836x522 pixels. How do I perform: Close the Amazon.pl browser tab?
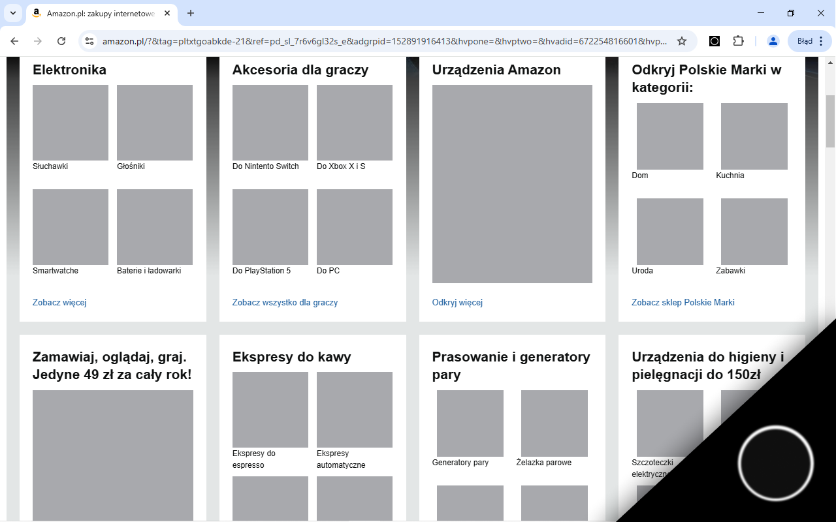(x=167, y=13)
